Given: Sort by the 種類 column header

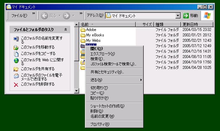Looking at the screenshot, I should [167, 25].
